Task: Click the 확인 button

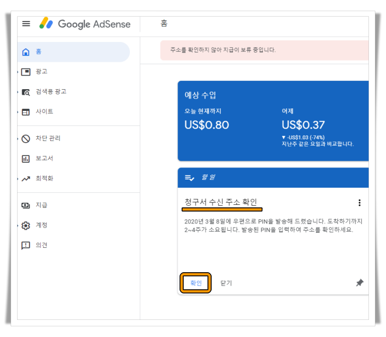Action: click(x=196, y=283)
